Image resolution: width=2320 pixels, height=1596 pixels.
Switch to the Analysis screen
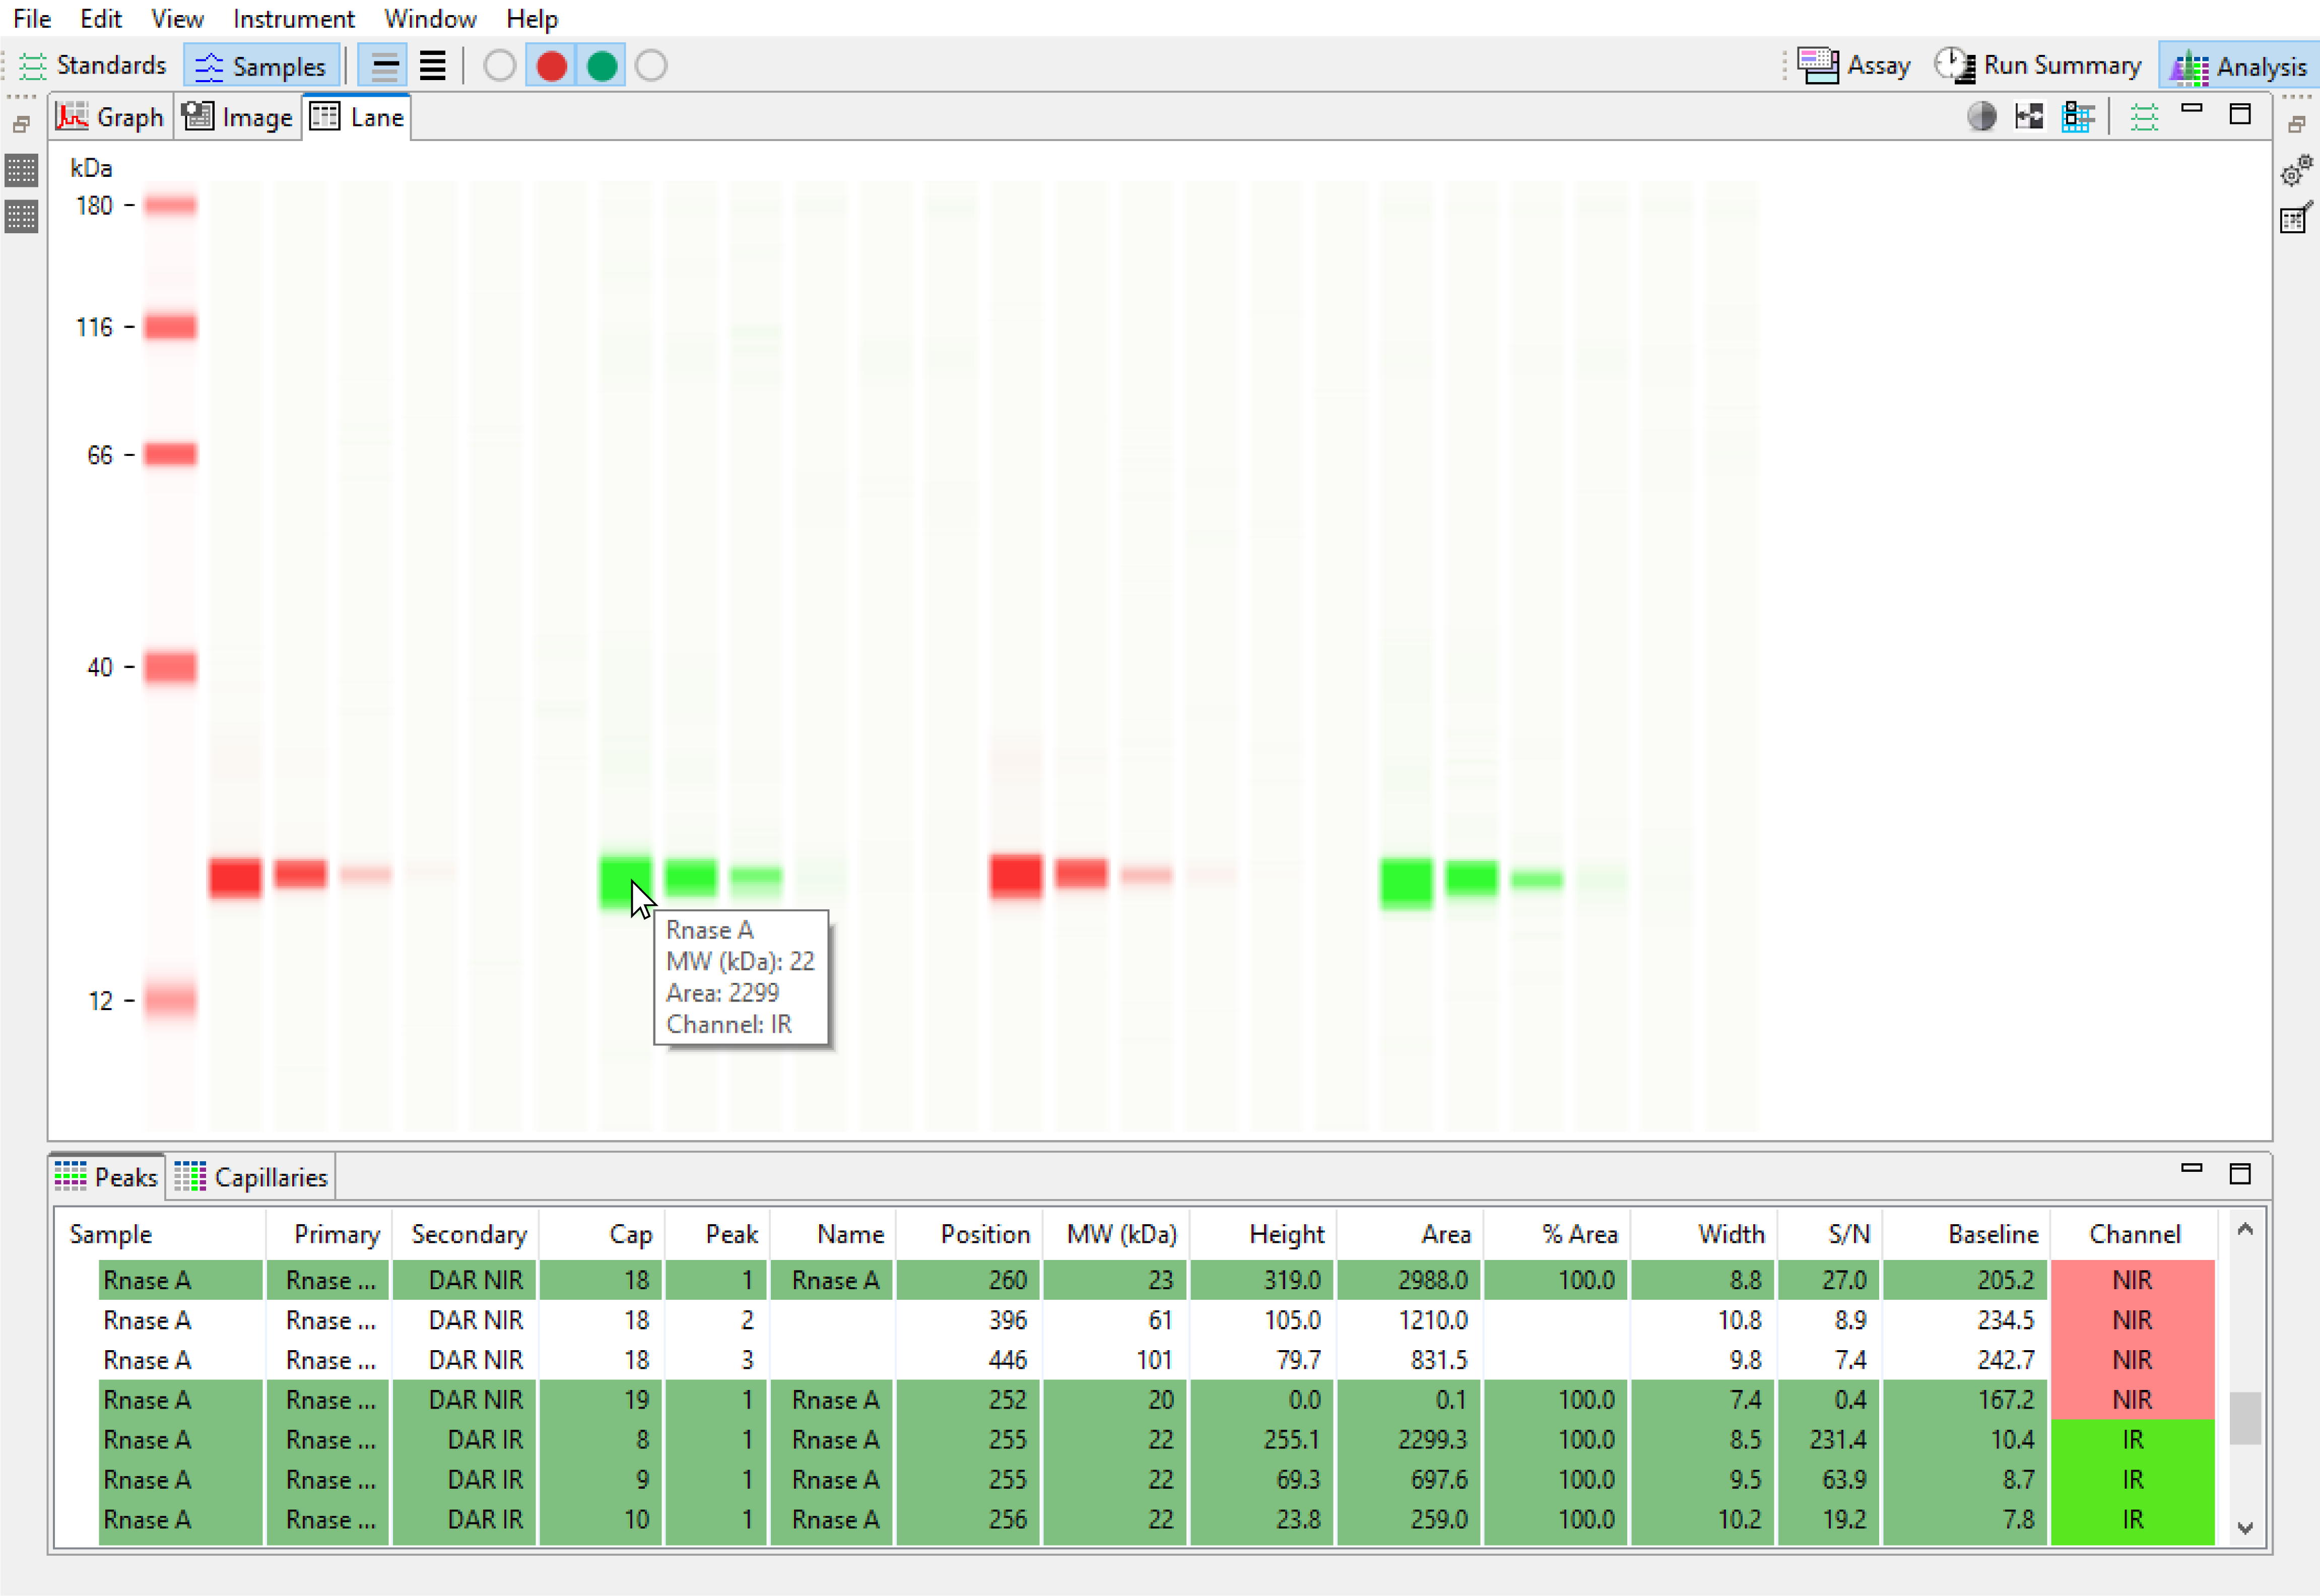pyautogui.click(x=2238, y=66)
